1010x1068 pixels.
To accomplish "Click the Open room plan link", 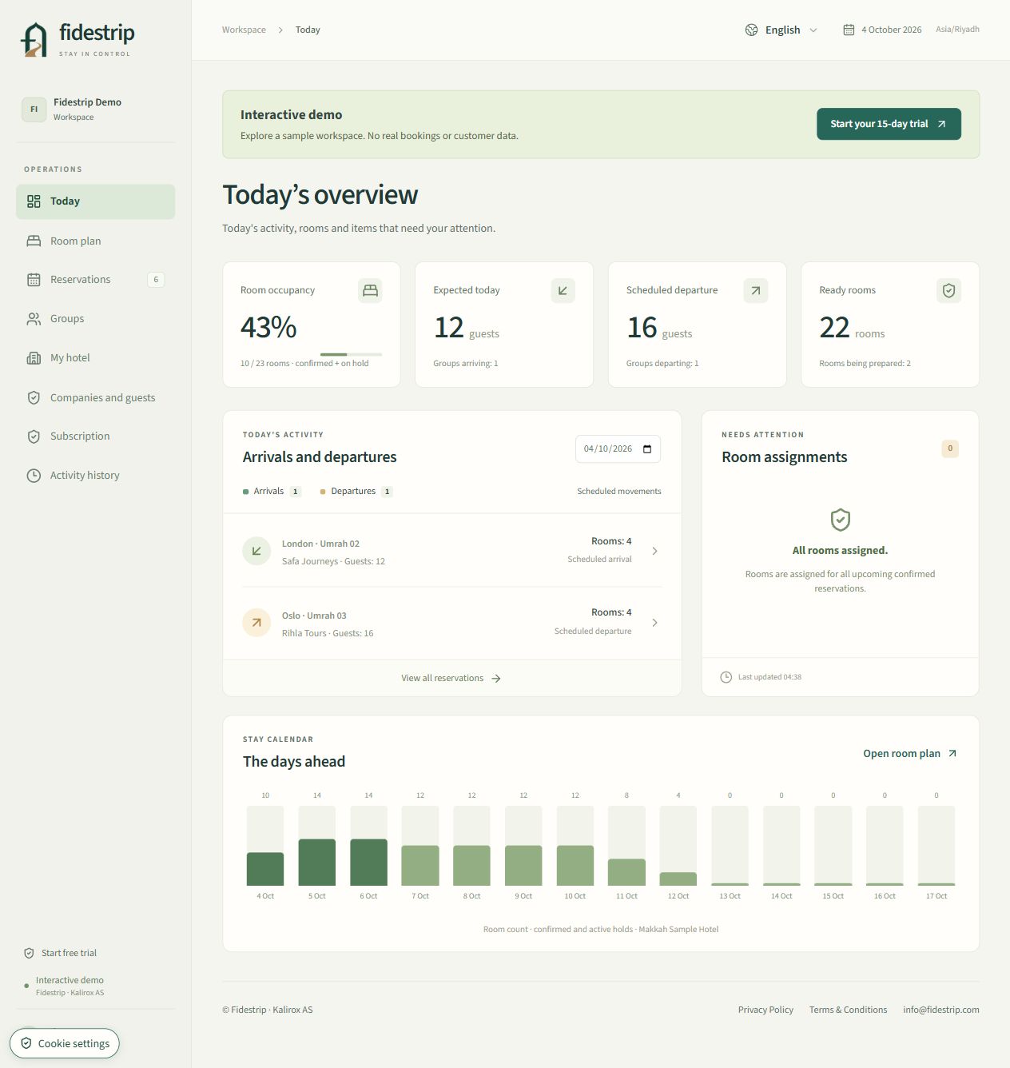I will click(910, 754).
